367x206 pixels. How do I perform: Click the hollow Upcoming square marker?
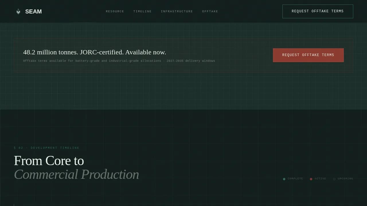click(x=334, y=179)
